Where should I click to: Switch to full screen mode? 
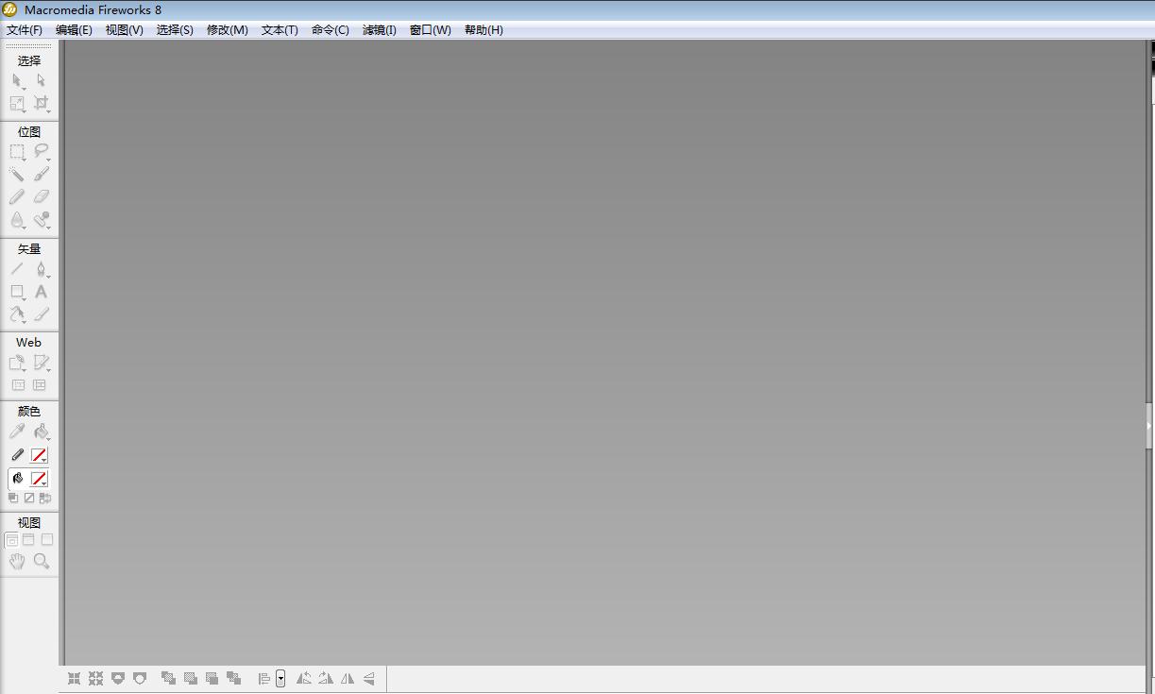click(47, 540)
